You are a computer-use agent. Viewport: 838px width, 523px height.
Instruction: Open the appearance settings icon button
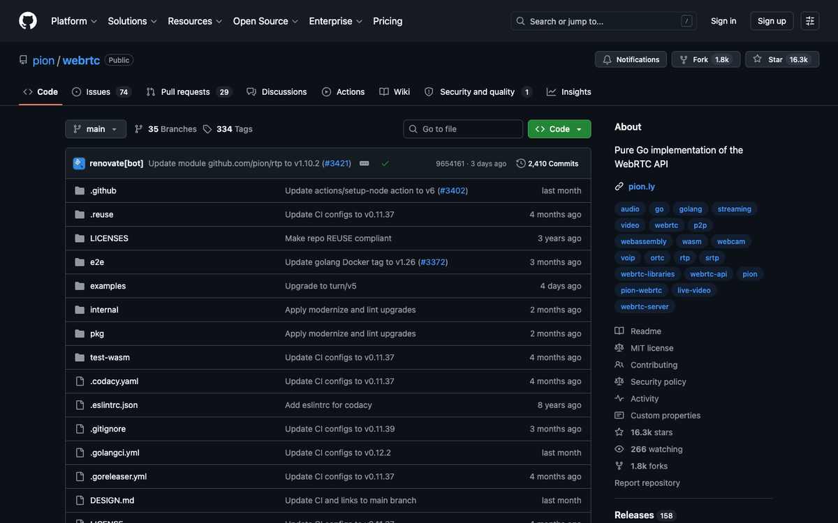[x=810, y=21]
